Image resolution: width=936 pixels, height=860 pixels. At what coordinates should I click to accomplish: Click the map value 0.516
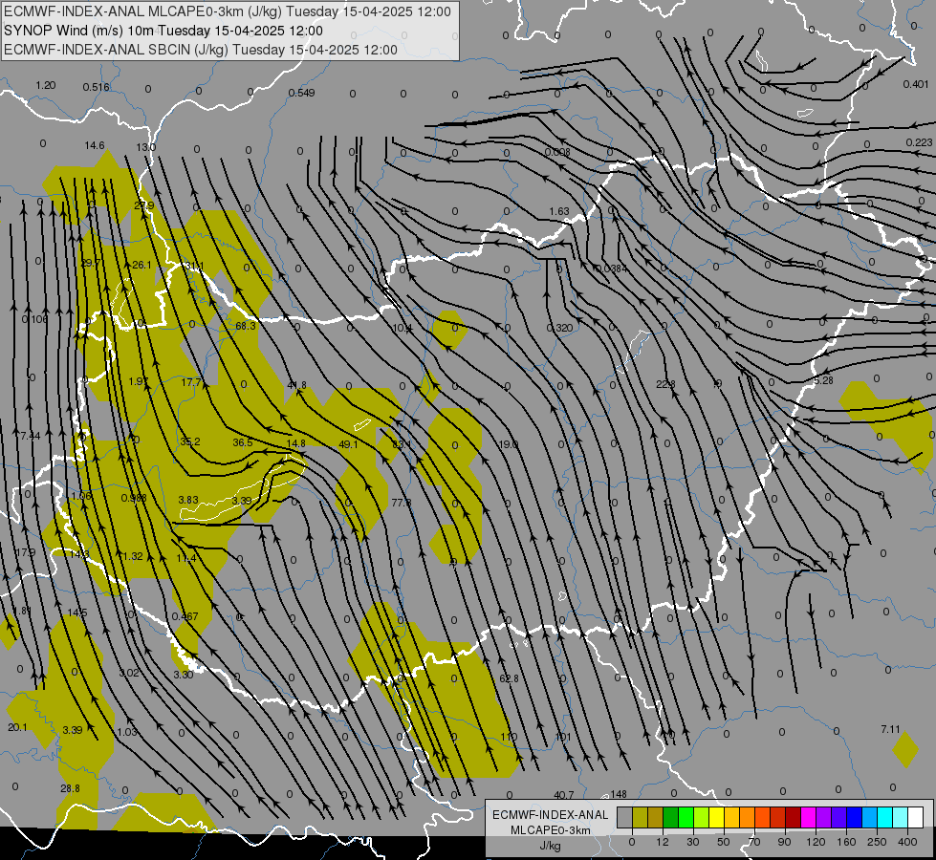[97, 87]
